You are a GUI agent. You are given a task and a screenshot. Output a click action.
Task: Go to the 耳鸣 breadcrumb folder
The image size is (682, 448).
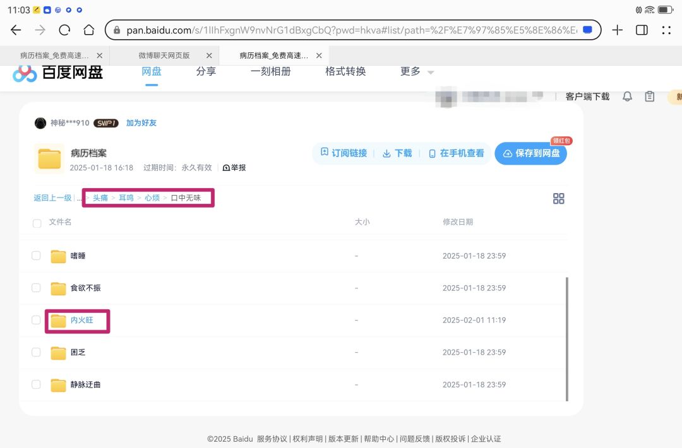tap(126, 197)
